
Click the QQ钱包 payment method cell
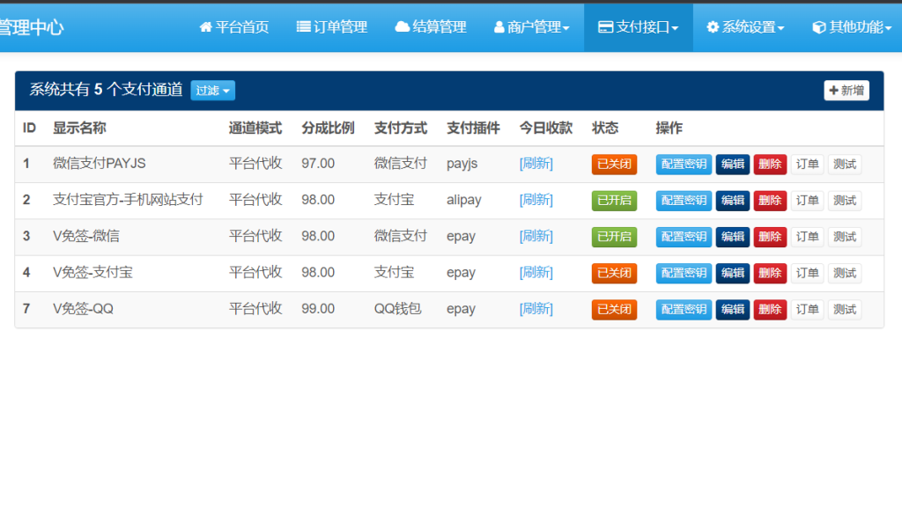[x=398, y=309]
